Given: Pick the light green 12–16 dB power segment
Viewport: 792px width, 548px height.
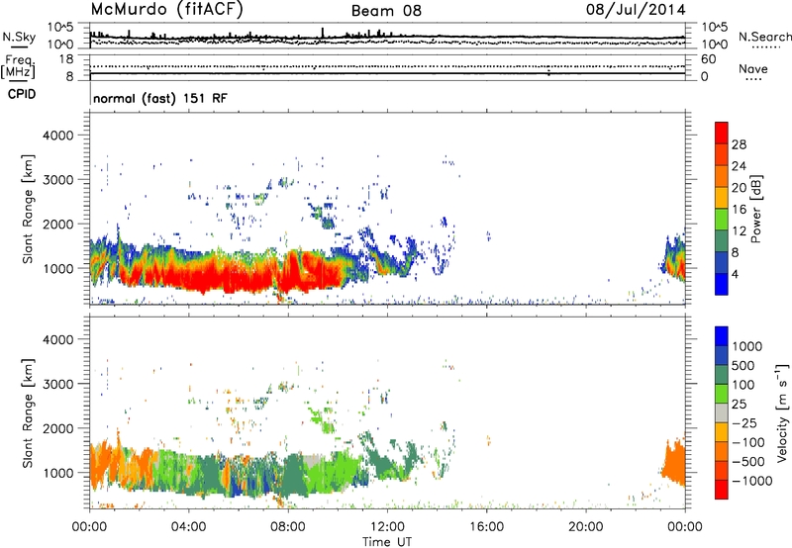Looking at the screenshot, I should (x=722, y=220).
